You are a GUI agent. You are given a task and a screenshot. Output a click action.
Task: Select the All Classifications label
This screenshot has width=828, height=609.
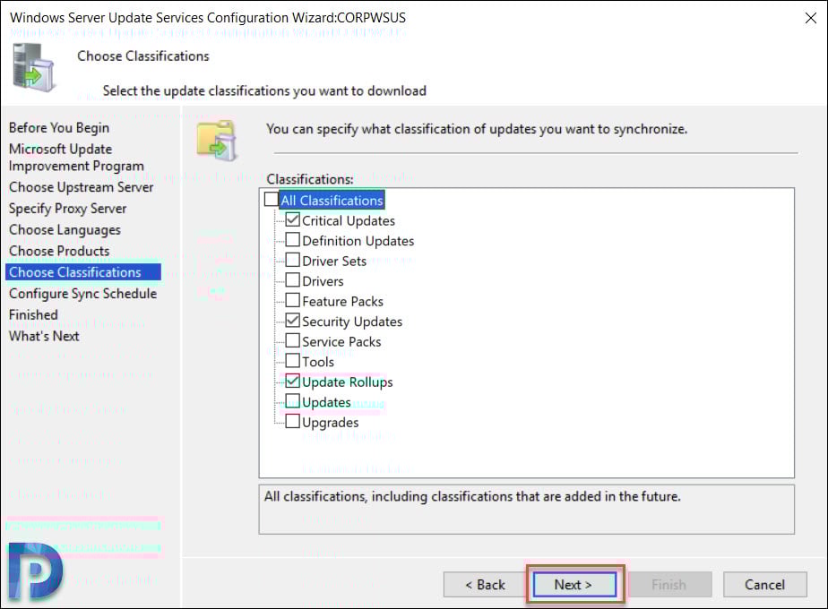coord(332,201)
